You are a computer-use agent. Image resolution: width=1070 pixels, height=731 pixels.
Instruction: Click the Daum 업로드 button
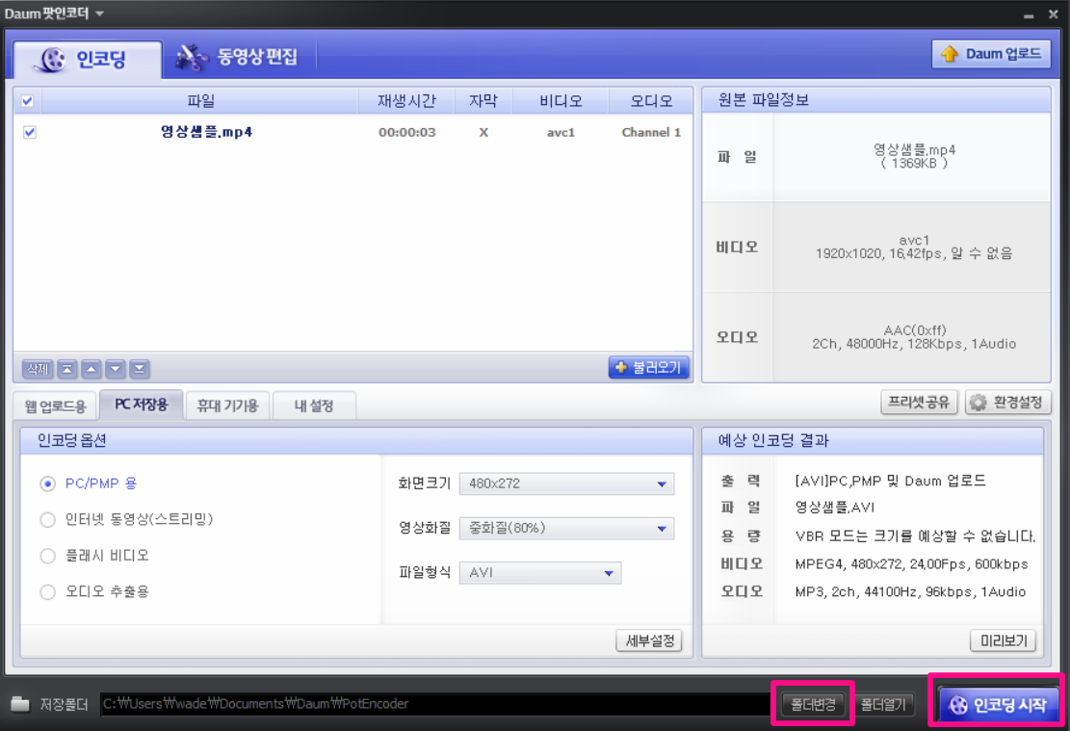tap(991, 54)
